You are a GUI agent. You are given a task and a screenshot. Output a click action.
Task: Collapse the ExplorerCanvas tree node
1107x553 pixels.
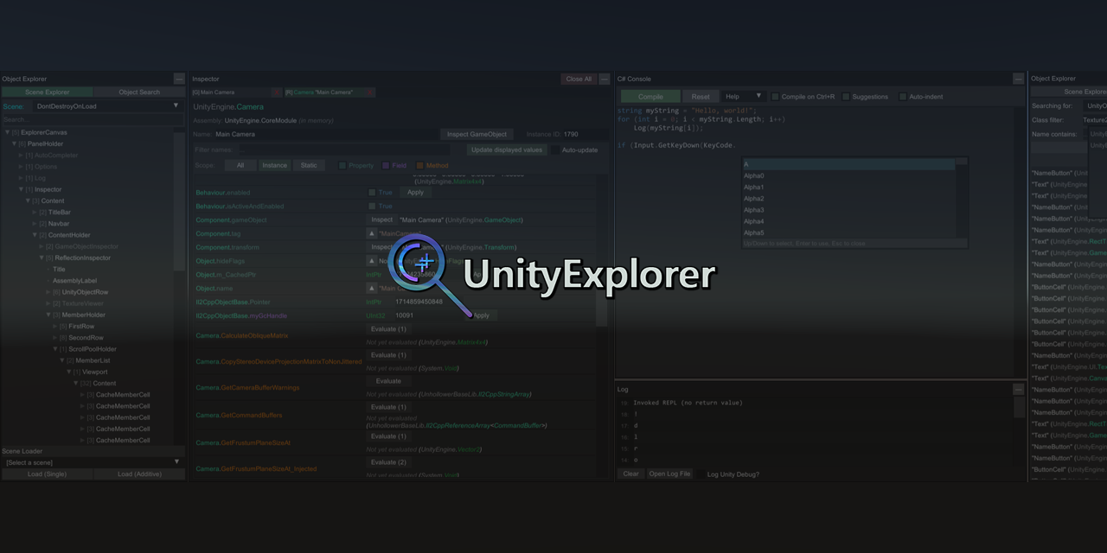tap(8, 132)
